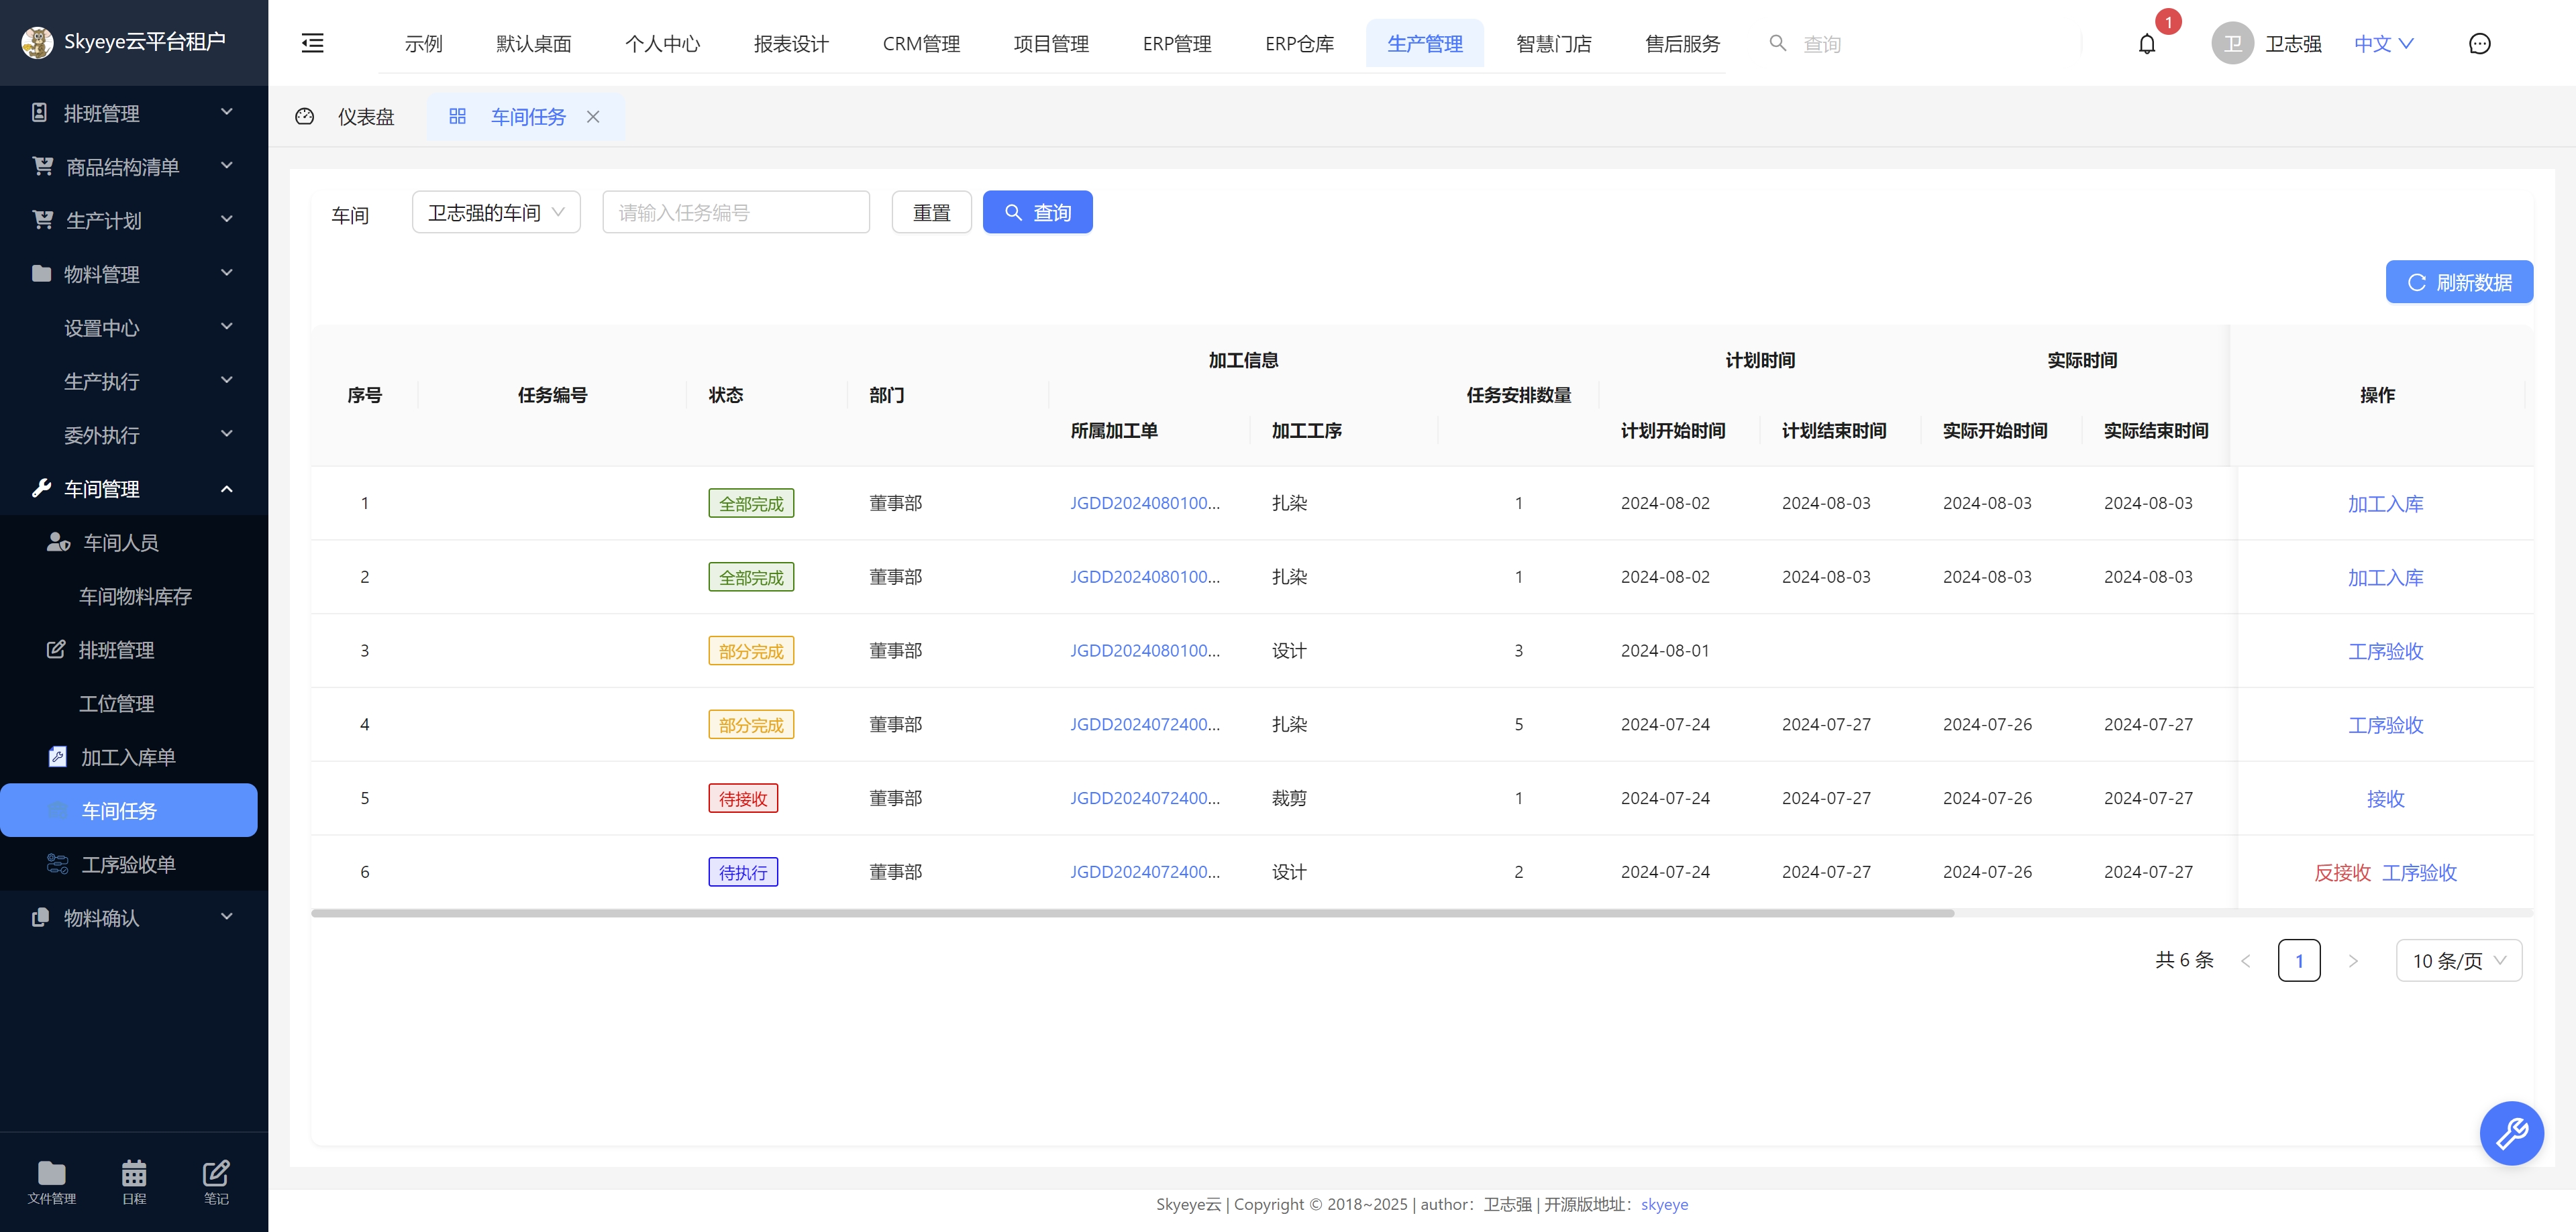2576x1232 pixels.
Task: Click the 查询 search button
Action: pos(1037,212)
